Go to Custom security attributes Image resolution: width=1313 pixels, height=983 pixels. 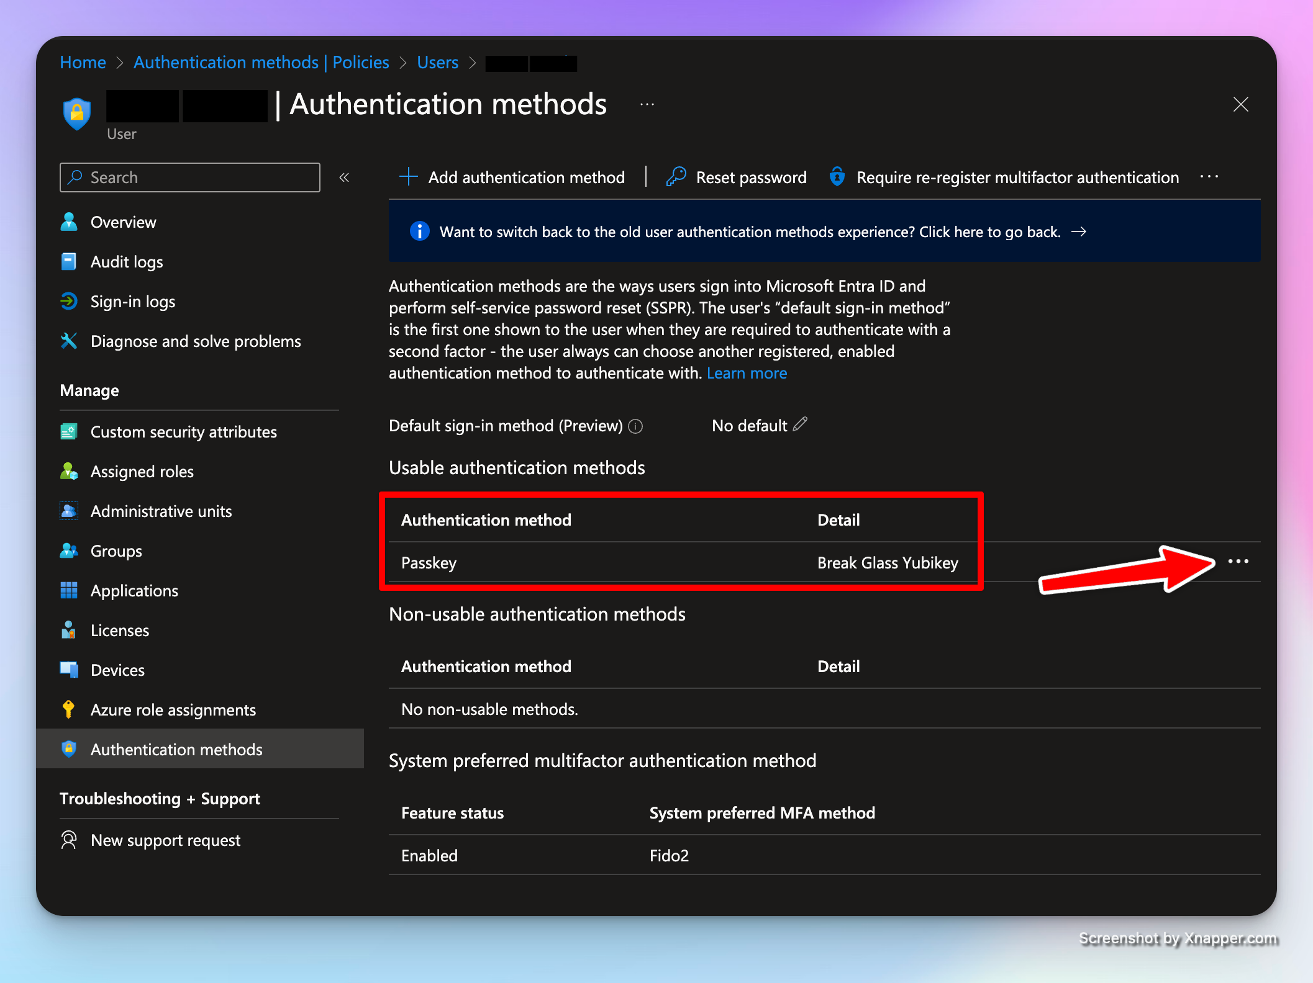183,432
